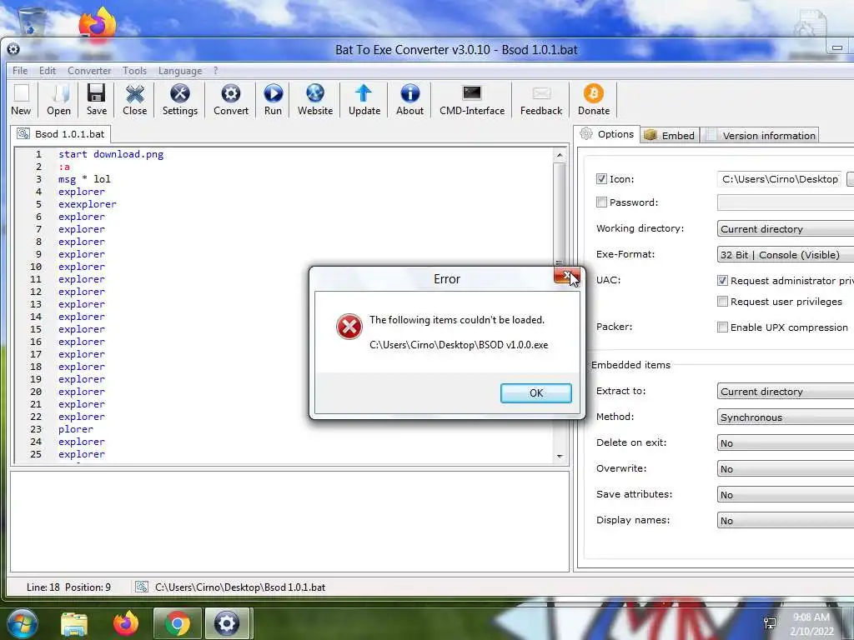This screenshot has width=854, height=640.
Task: Minimize the Bat To Exe Converter window
Action: (x=837, y=47)
